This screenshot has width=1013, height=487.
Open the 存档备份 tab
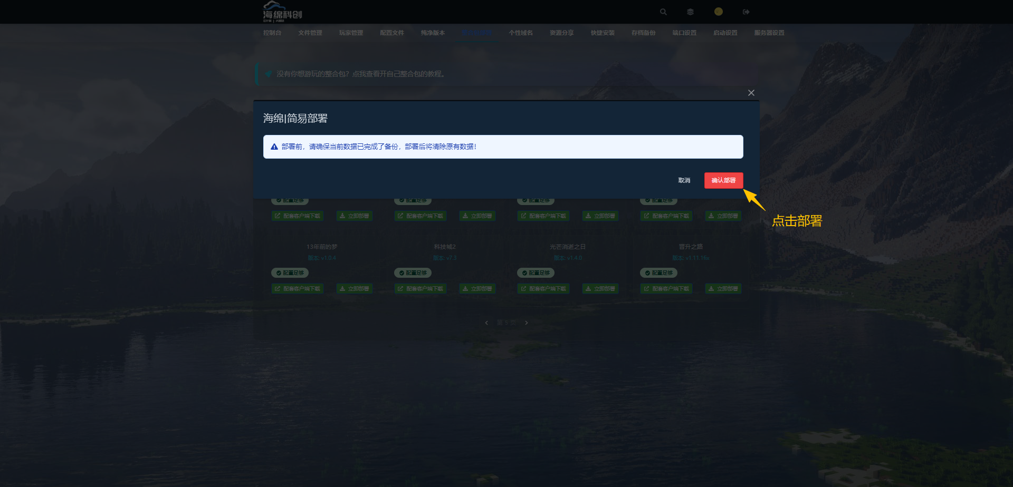click(643, 33)
